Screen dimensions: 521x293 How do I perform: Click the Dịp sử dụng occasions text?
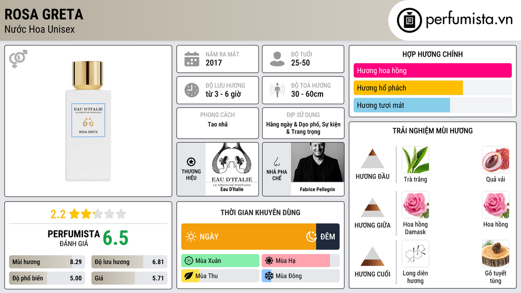click(303, 128)
